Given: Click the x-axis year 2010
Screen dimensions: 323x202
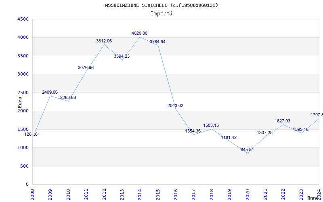Looking at the screenshot, I should [68, 194].
